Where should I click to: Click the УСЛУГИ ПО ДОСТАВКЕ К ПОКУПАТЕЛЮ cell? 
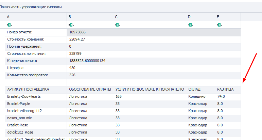pos(150,90)
